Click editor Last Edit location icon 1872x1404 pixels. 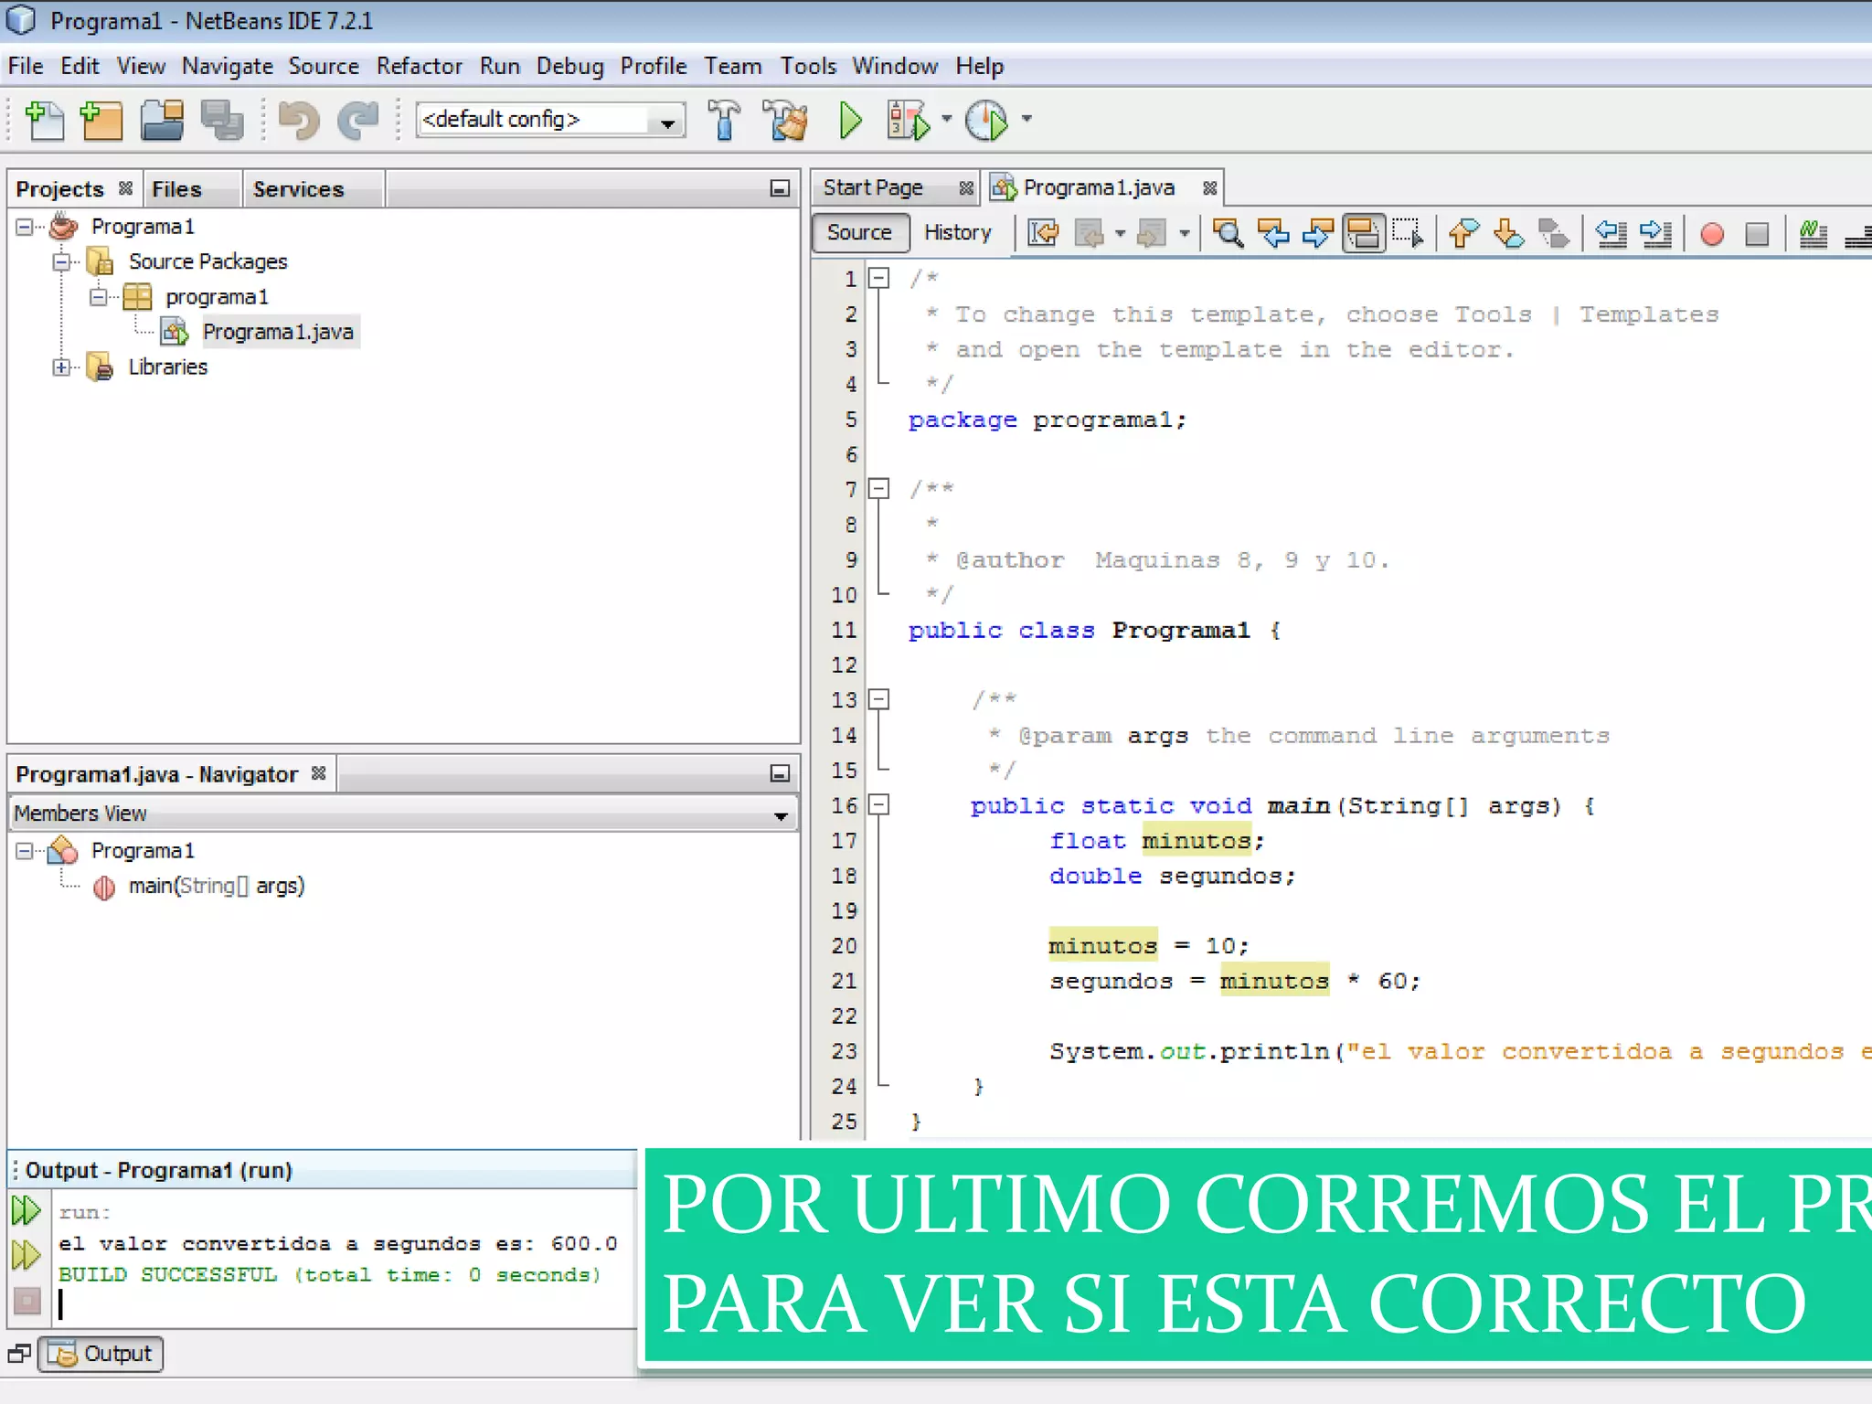[1043, 234]
